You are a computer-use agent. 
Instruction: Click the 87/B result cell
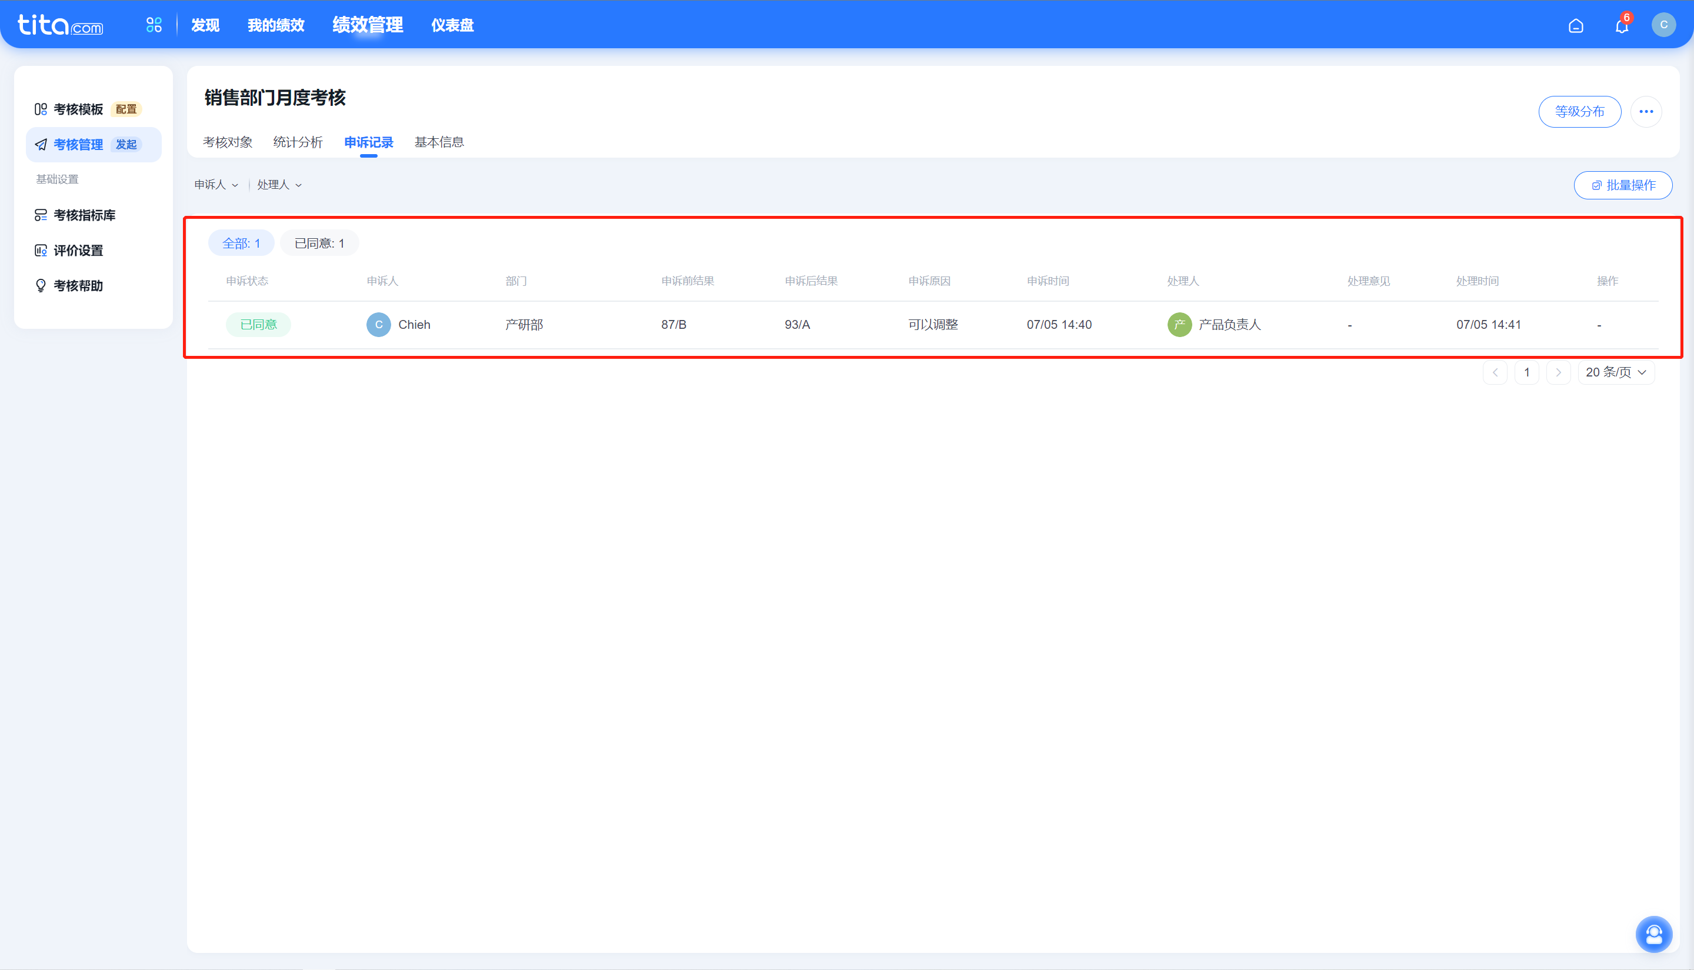coord(673,325)
